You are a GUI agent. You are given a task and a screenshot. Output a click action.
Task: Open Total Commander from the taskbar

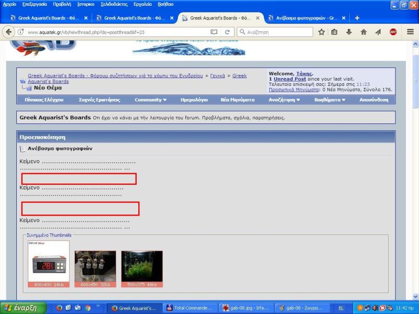pos(189,308)
